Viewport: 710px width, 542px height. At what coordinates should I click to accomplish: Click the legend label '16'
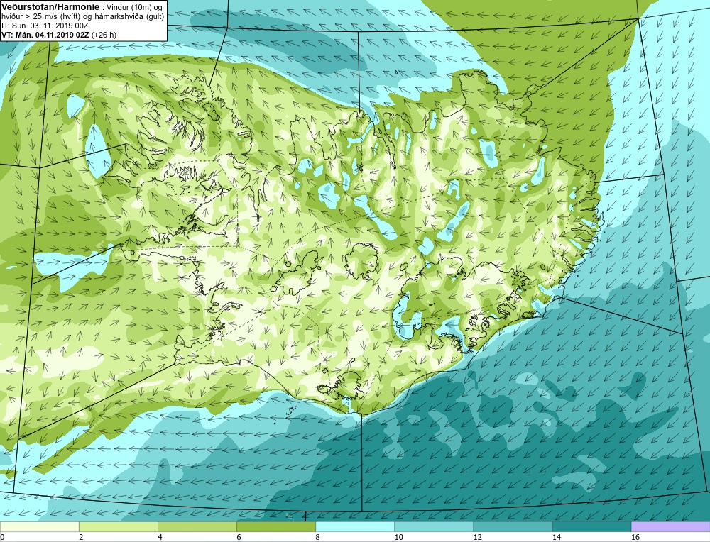coord(635,537)
